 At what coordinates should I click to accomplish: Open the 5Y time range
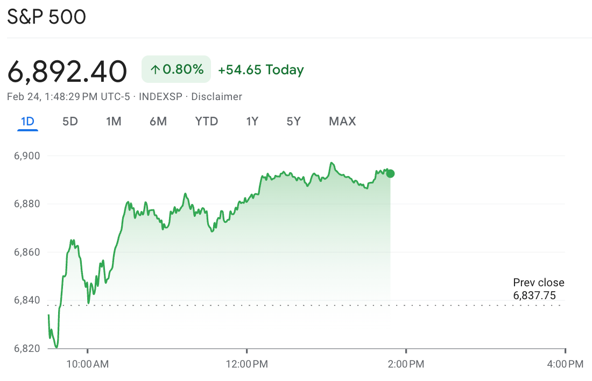tap(293, 122)
